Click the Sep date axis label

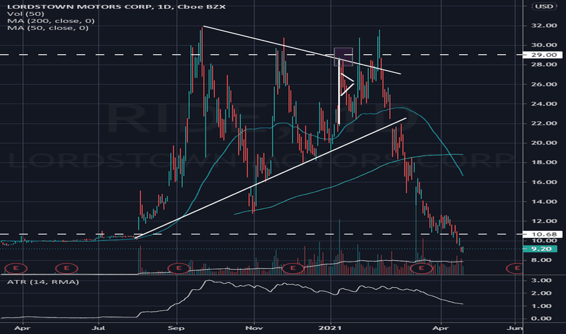point(177,328)
